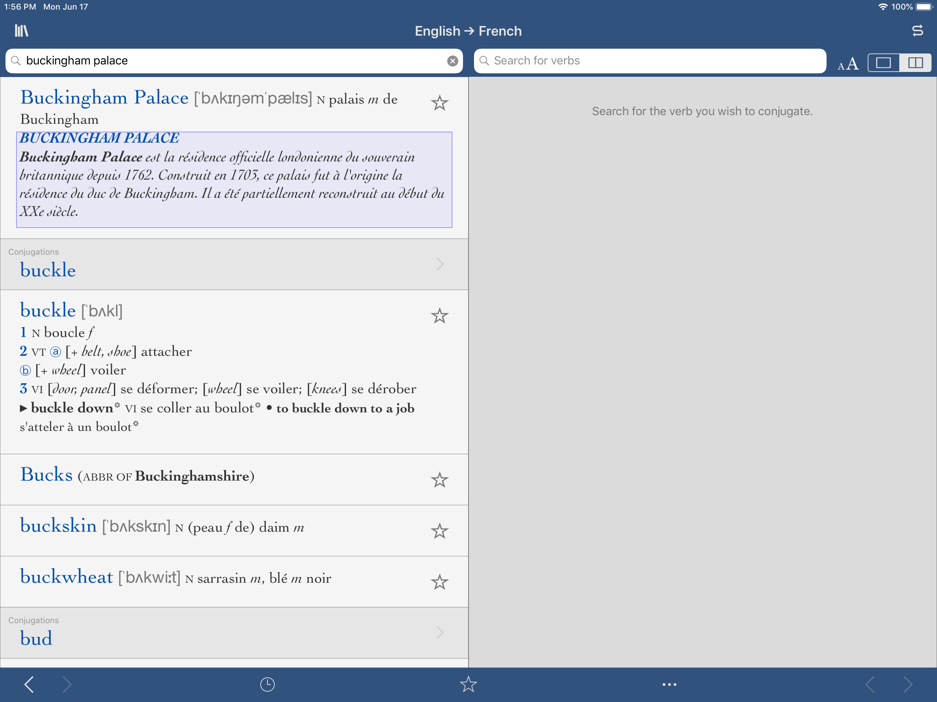Favorite the buckskin entry star
Viewport: 937px width, 702px height.
pos(439,531)
